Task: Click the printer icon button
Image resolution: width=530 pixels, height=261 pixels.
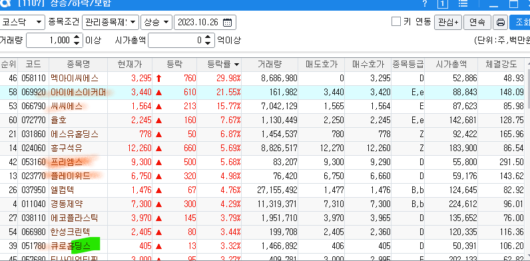Action: click(x=500, y=23)
